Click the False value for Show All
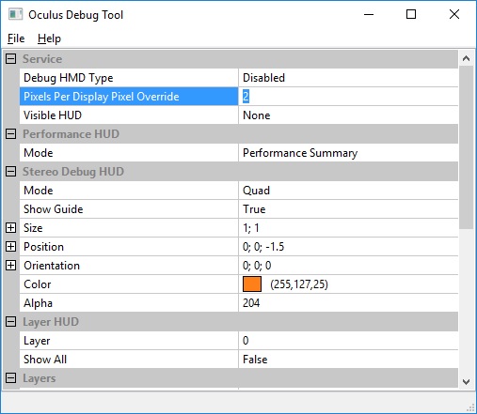The width and height of the screenshot is (477, 414). pos(255,360)
